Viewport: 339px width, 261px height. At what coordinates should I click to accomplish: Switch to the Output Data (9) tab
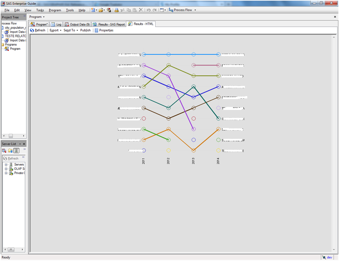point(77,24)
